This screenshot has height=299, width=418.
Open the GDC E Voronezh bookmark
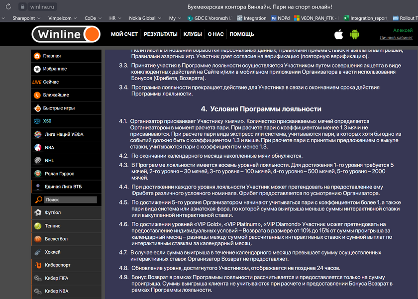click(x=210, y=18)
